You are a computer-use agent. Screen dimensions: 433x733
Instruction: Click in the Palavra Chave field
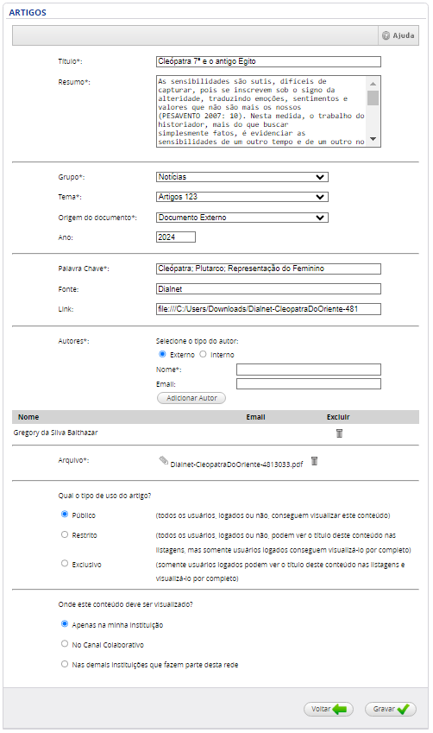click(x=268, y=269)
